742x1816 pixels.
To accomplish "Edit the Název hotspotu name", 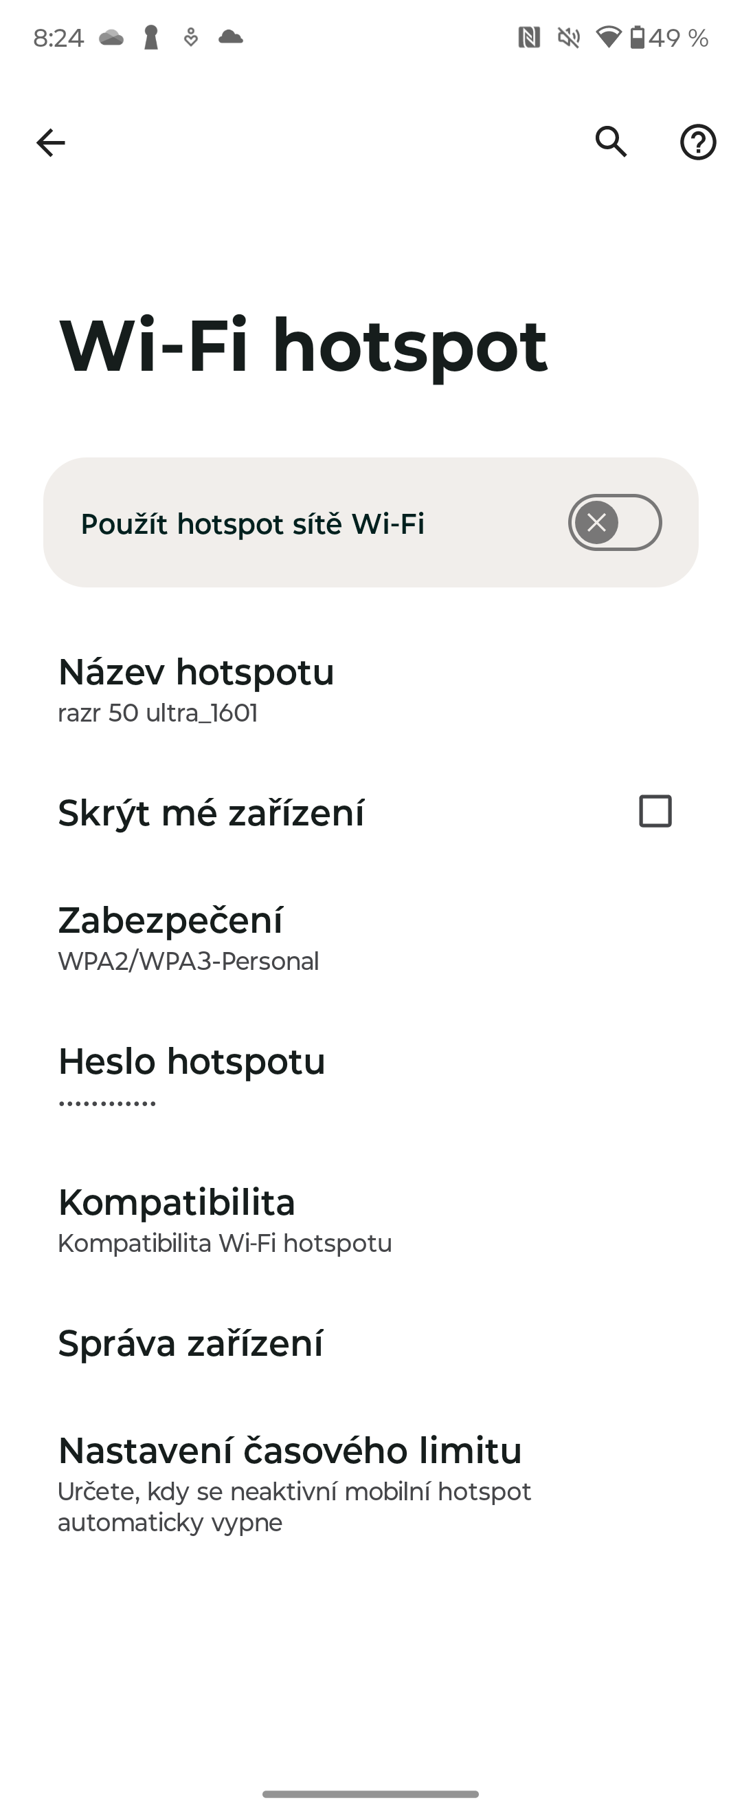I will click(196, 689).
